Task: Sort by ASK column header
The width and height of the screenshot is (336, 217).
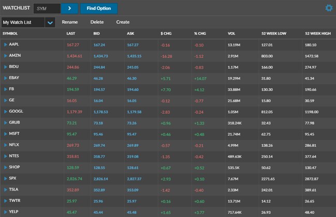Action: pos(130,34)
